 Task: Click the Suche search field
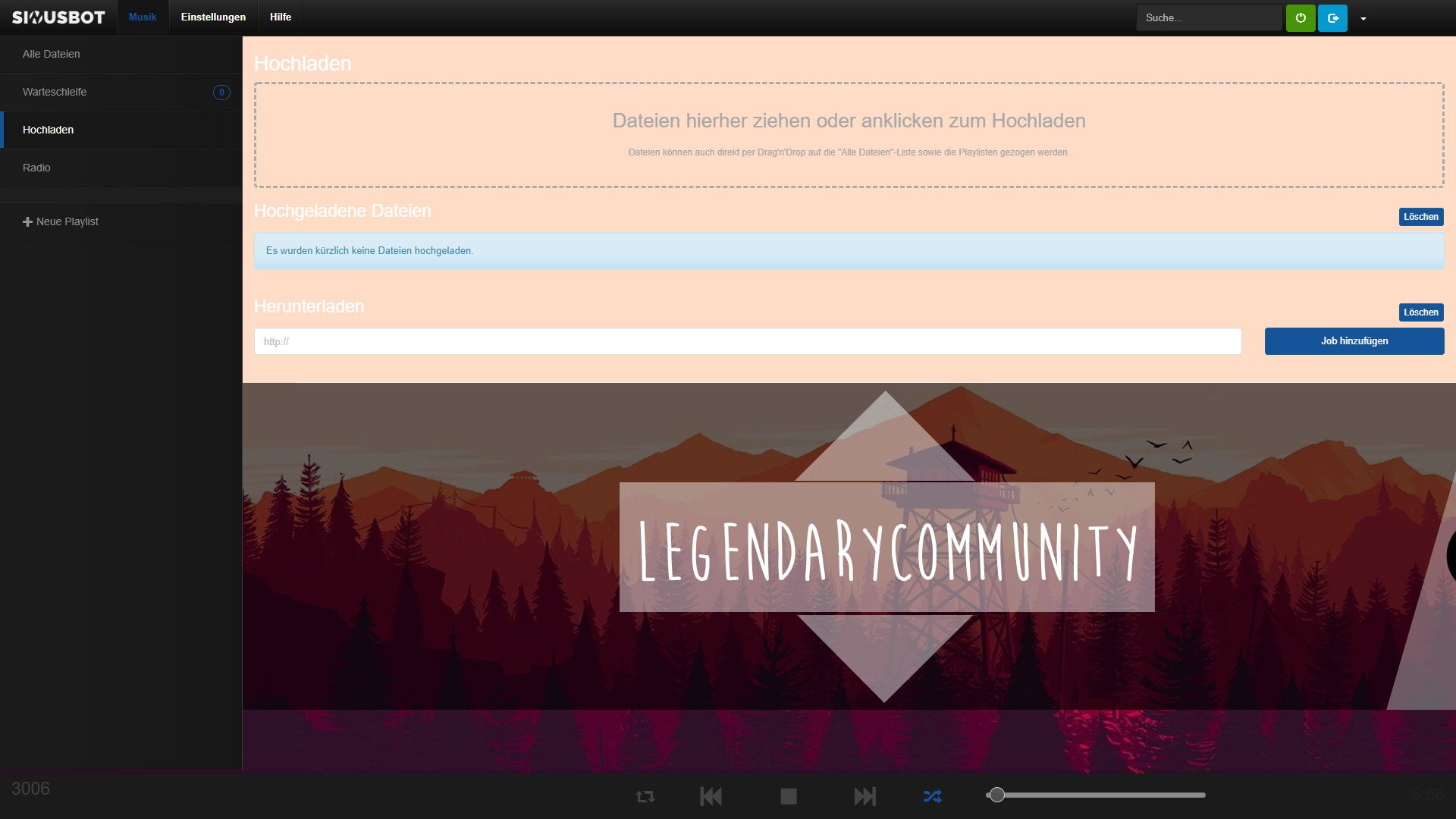pos(1208,18)
